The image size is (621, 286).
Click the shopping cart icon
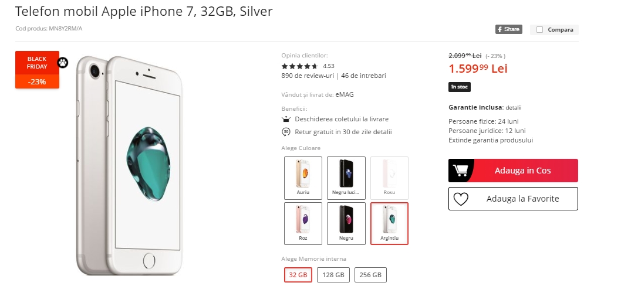click(x=461, y=171)
